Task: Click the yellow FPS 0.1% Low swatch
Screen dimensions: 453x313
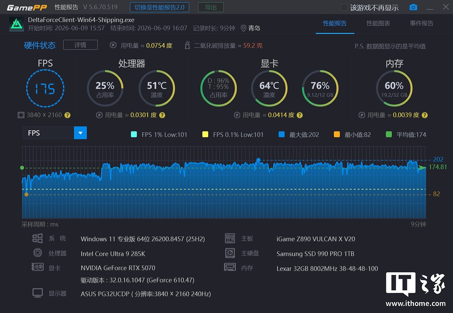Action: pos(205,134)
